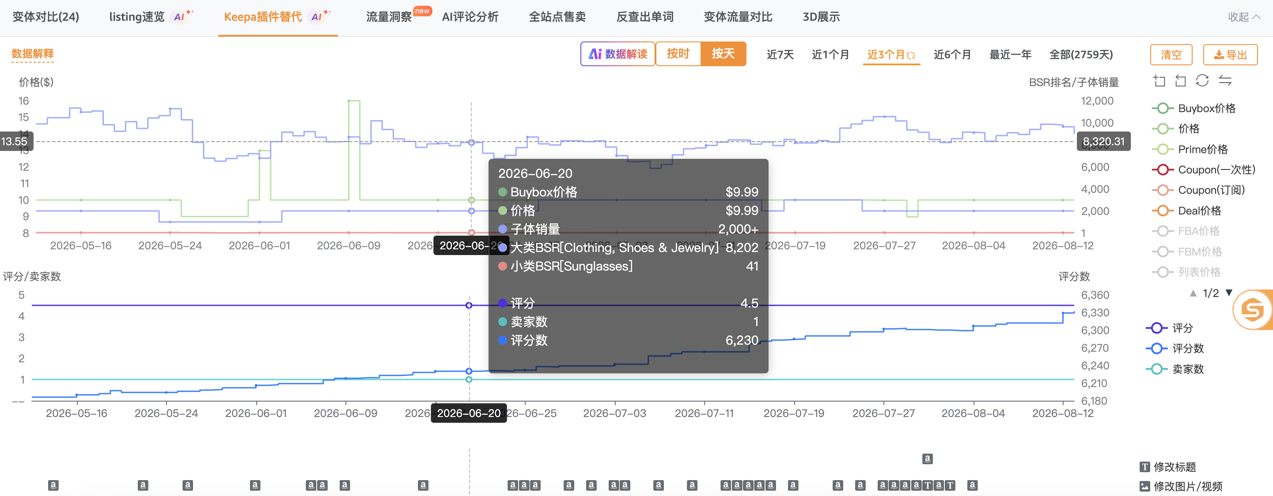Click the AI 数据解读 button

618,54
